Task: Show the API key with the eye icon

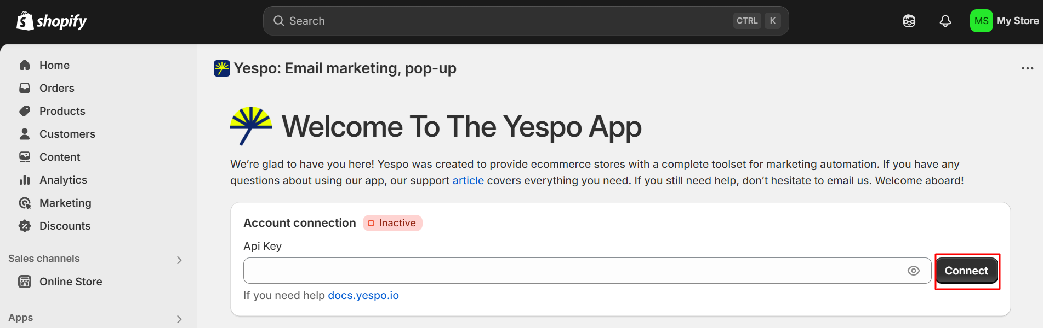Action: (x=913, y=271)
